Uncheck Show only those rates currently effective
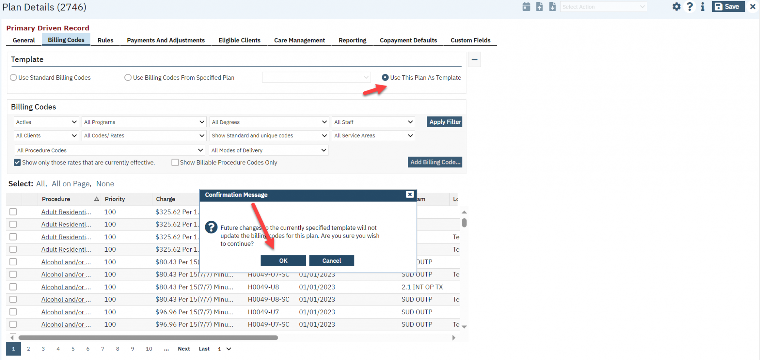 pyautogui.click(x=17, y=162)
